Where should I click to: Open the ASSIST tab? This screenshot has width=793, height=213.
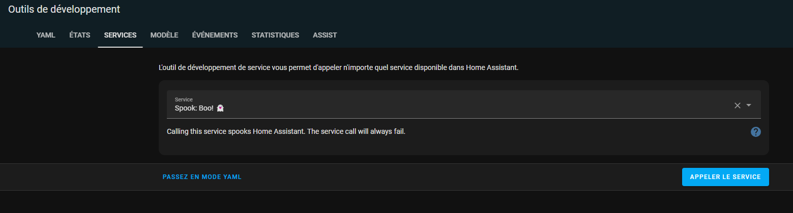[x=325, y=35]
